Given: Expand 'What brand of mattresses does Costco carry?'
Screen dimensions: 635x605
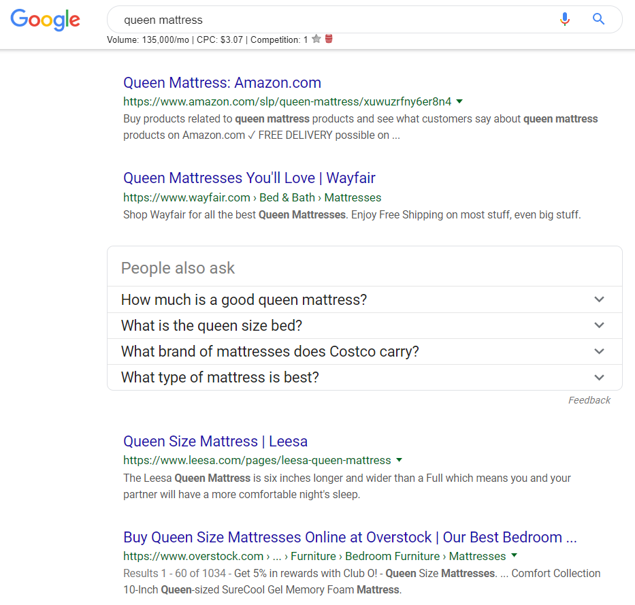Looking at the screenshot, I should pos(365,352).
